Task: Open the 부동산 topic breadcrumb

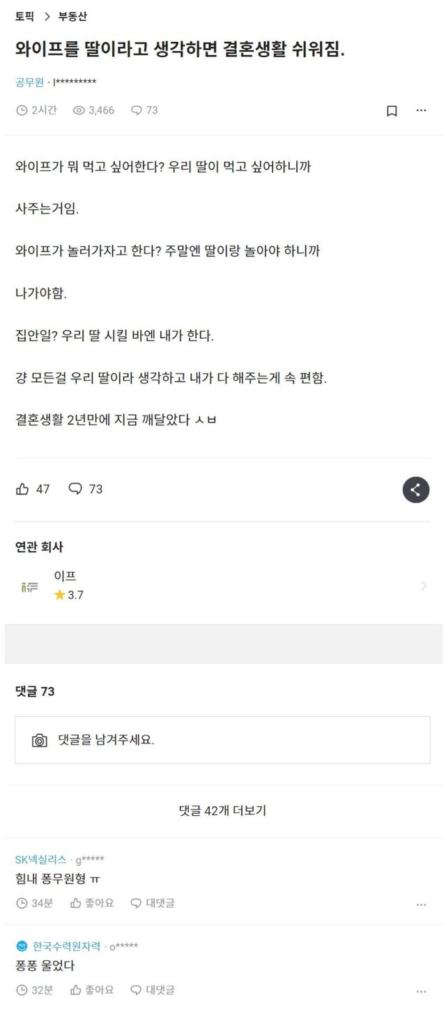Action: tap(72, 17)
